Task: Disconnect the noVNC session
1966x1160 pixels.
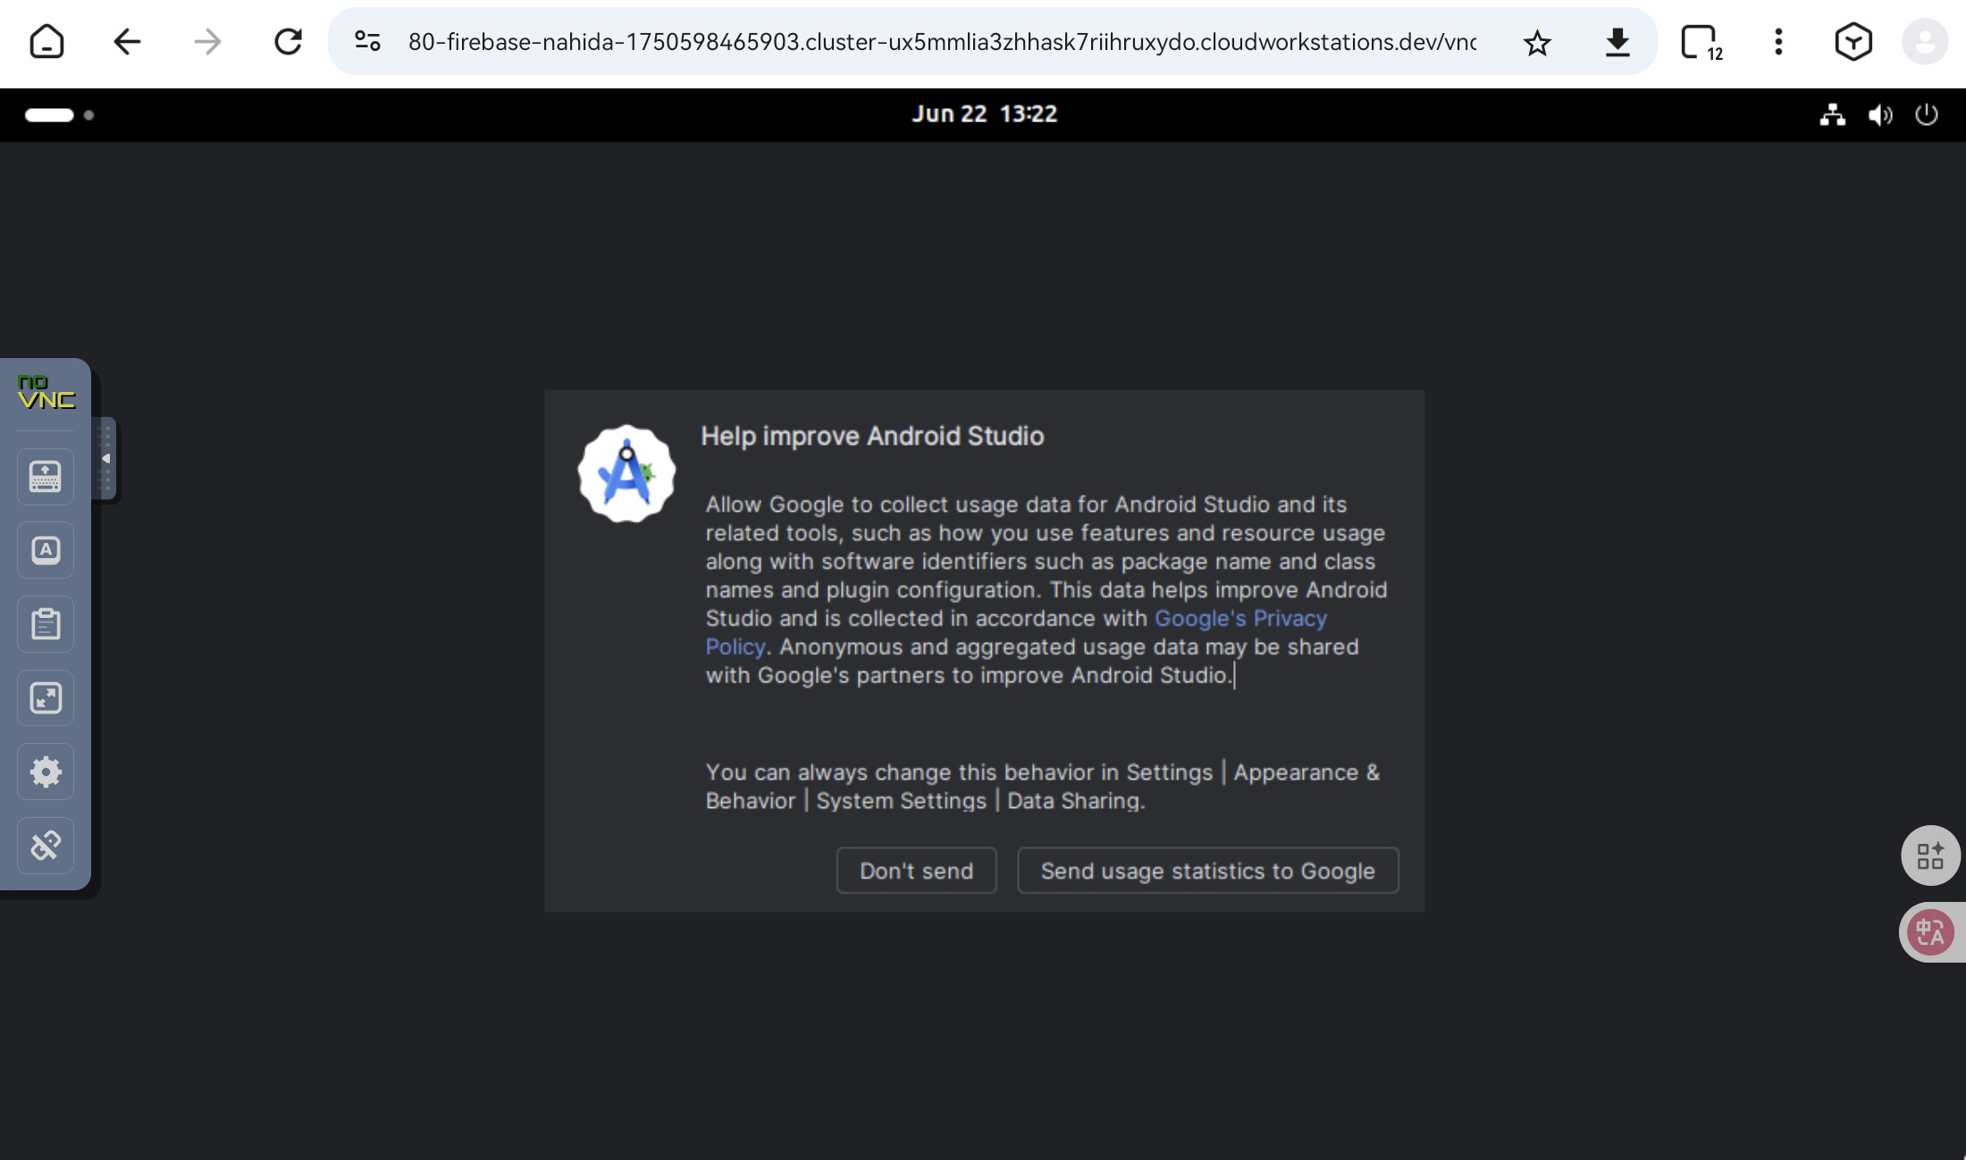Action: (46, 845)
